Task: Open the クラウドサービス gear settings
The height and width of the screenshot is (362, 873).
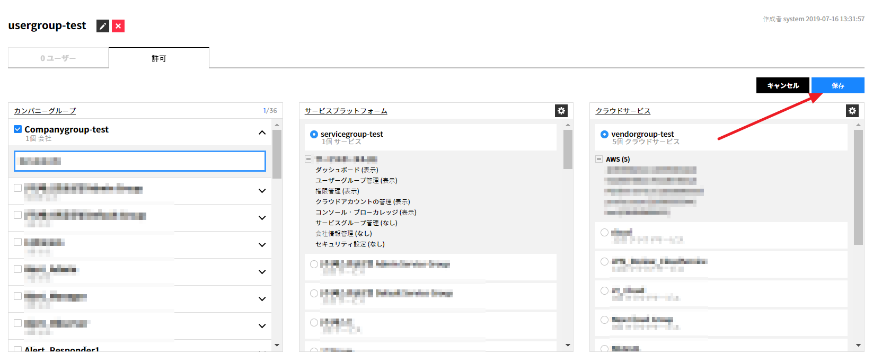Action: (x=852, y=111)
